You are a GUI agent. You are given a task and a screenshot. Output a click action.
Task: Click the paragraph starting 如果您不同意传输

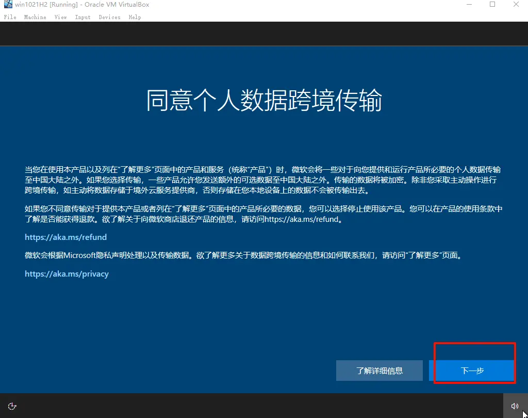(x=263, y=214)
